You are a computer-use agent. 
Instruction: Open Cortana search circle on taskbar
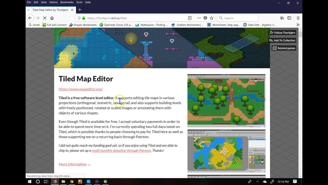point(38,181)
